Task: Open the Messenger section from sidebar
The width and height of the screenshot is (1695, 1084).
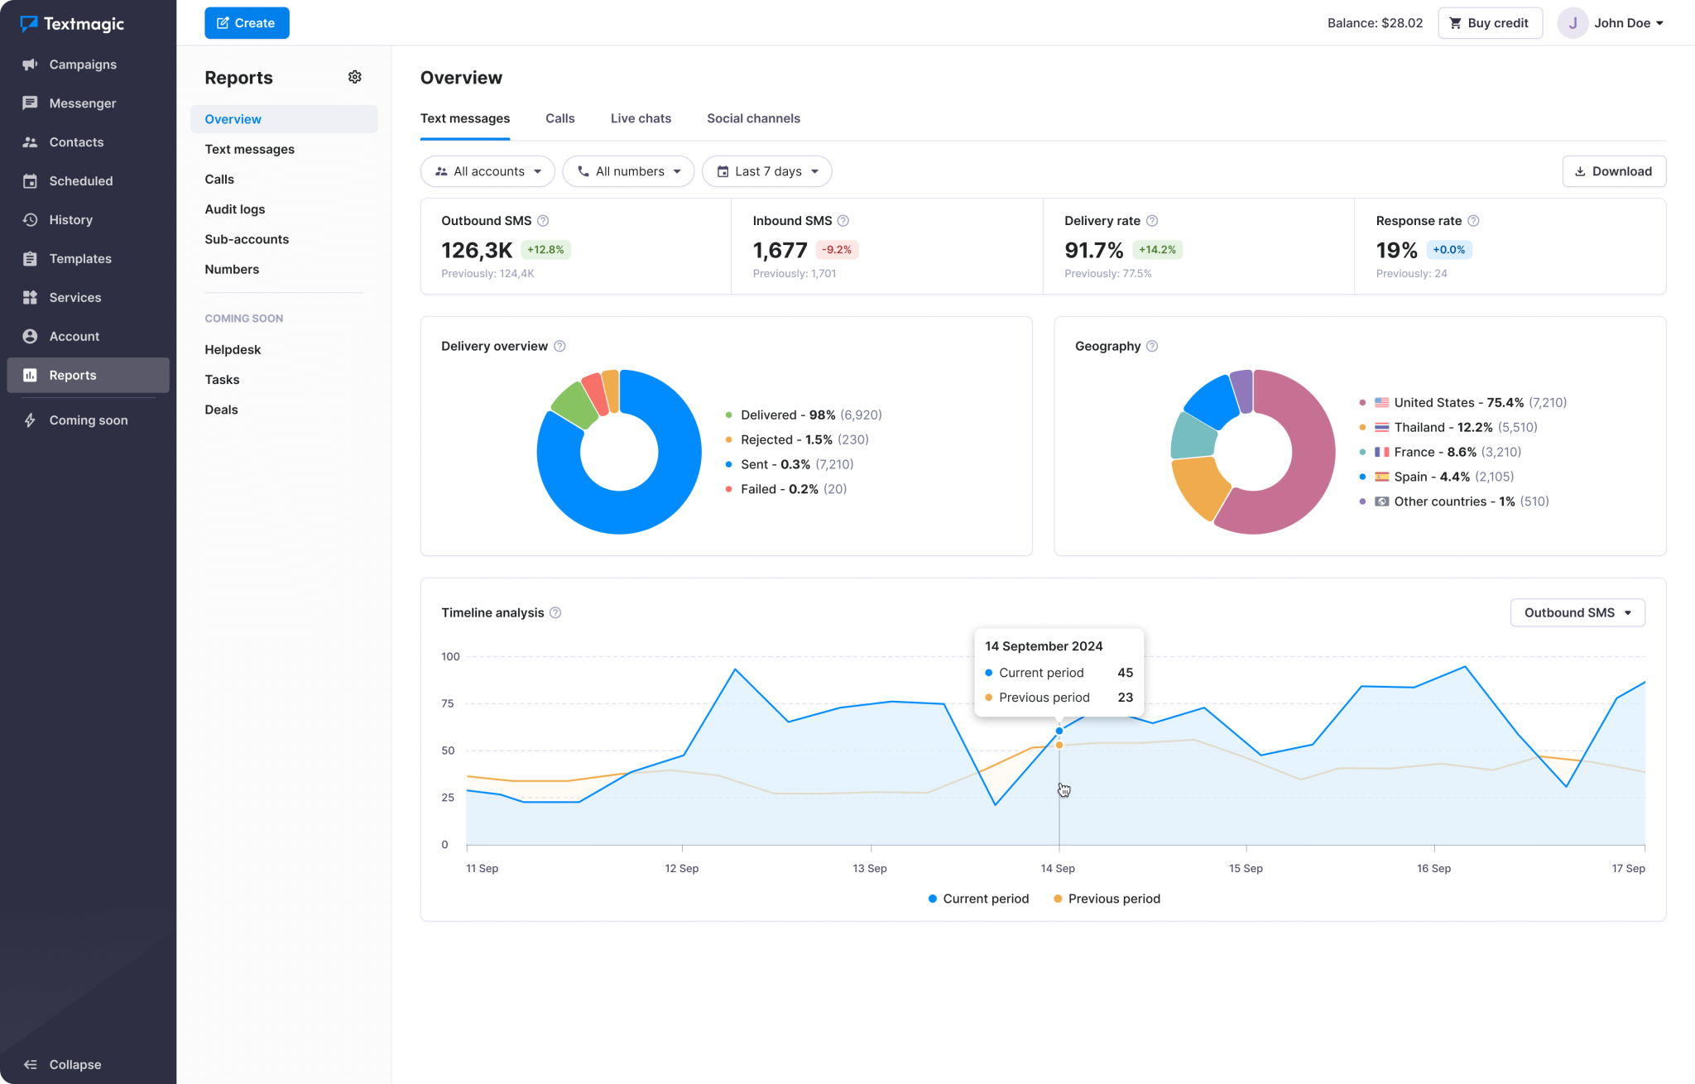Action: point(31,103)
